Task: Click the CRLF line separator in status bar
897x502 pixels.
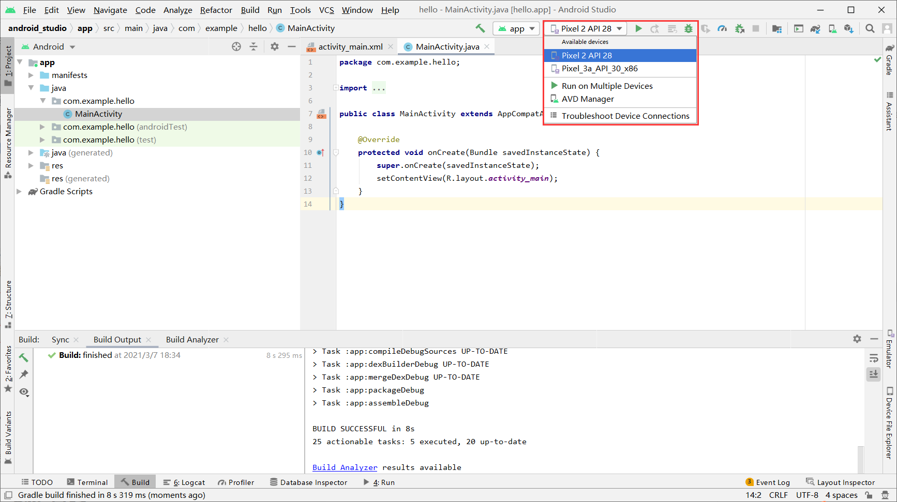Action: pos(778,495)
